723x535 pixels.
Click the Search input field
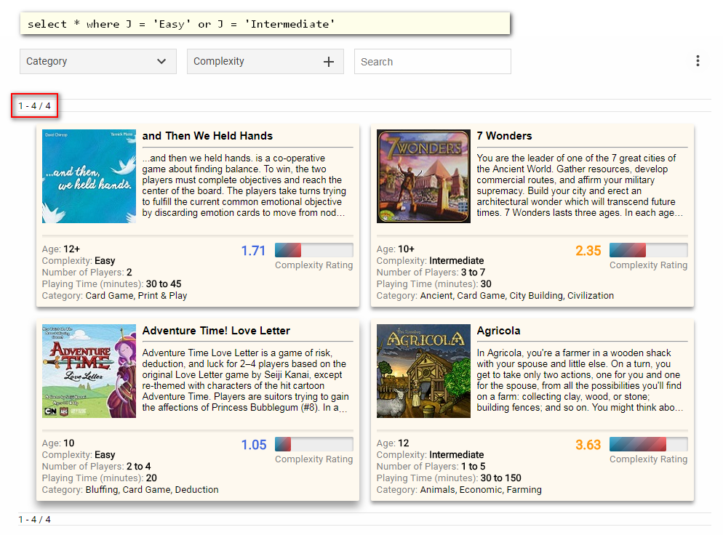(432, 62)
